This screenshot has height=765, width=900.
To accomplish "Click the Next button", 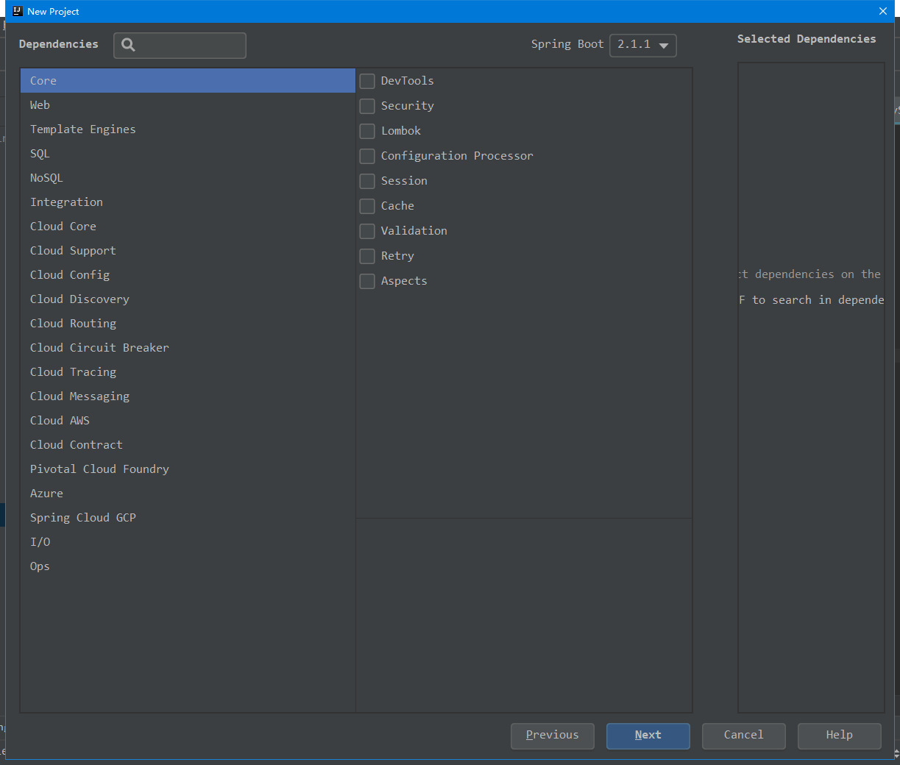I will (x=648, y=736).
